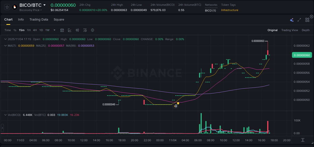Open the indicator list settings icon
The width and height of the screenshot is (314, 147).
[x=85, y=30]
